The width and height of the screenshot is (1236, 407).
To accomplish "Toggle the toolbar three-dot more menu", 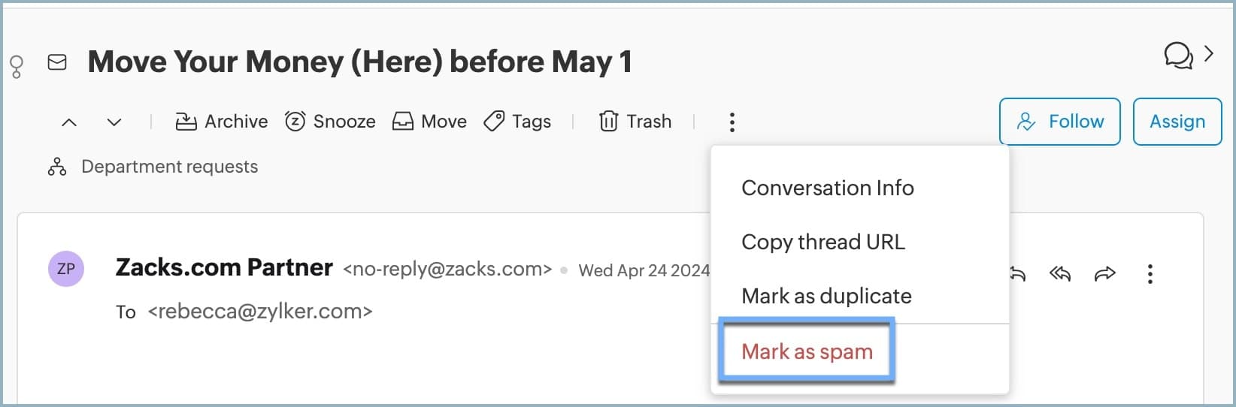I will click(732, 122).
